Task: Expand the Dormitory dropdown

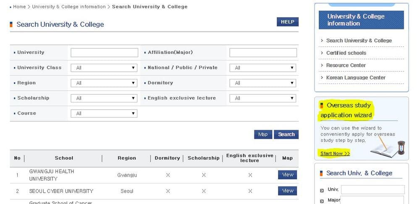Action: (262, 83)
